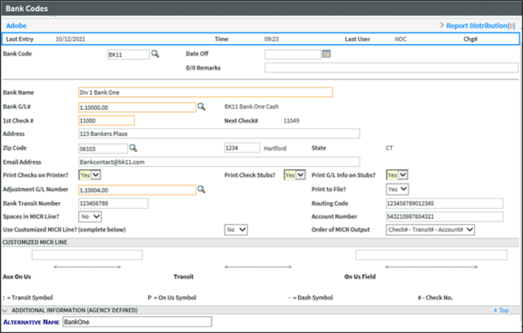Viewport: 523px width, 333px height.
Task: Click the Adjustment G/L Number search icon
Action: tap(202, 189)
